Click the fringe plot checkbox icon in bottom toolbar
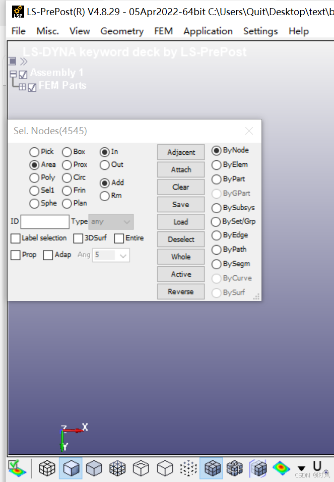Screen dimensions: 334x482 (17, 468)
